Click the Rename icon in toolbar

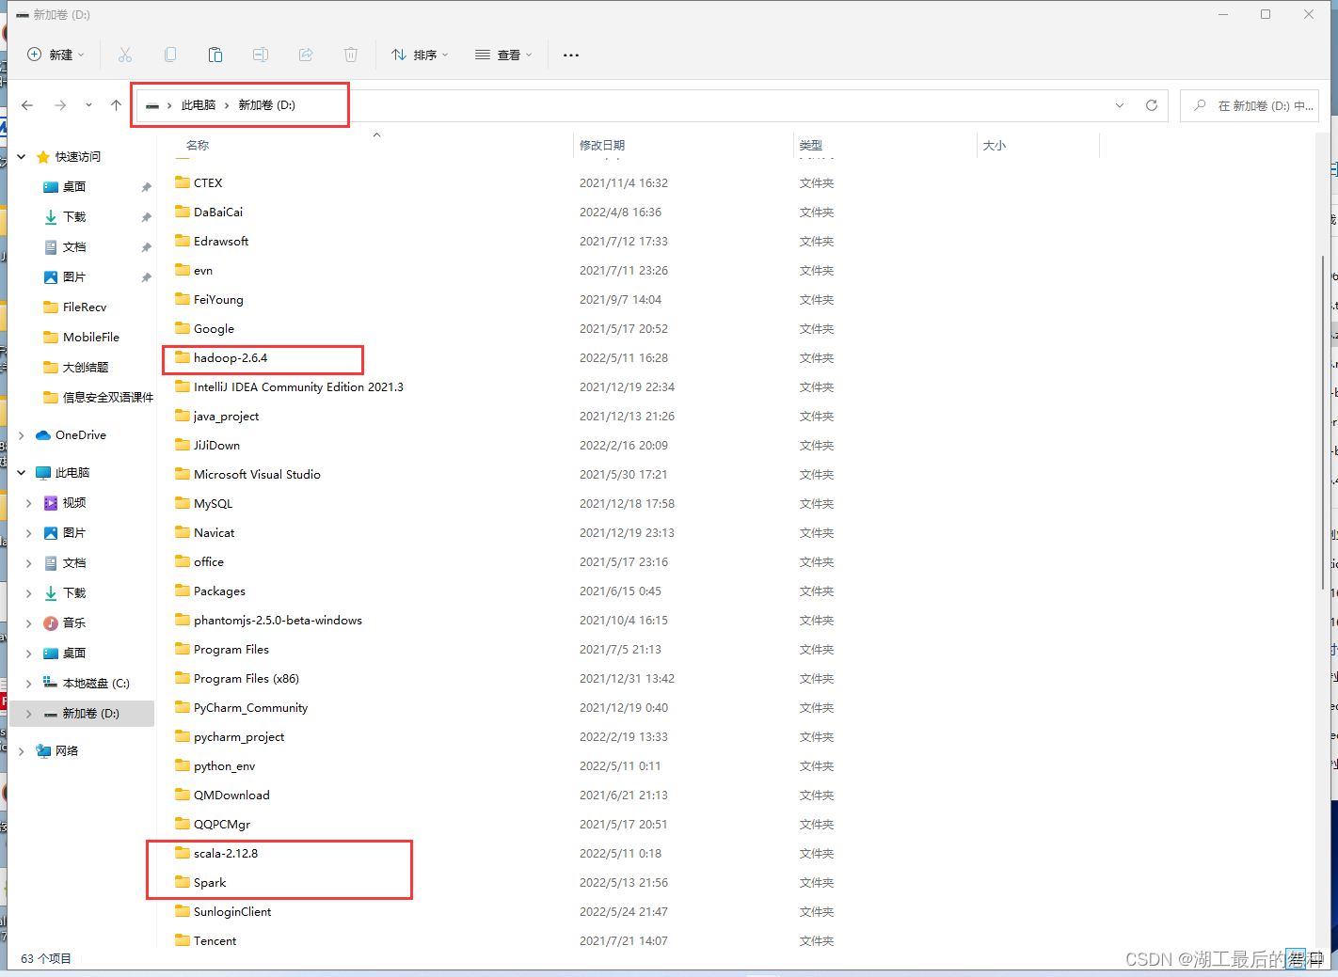[x=261, y=55]
